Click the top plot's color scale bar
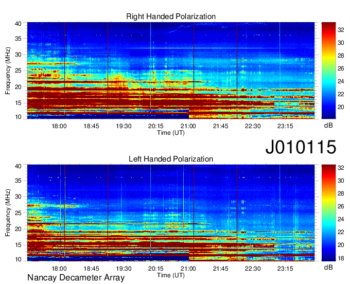The height and width of the screenshot is (284, 350). (x=328, y=70)
